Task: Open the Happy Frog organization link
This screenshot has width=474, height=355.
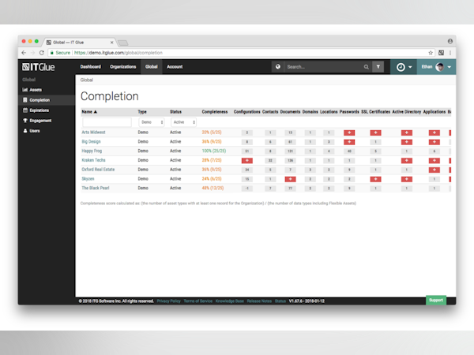Action: coord(92,151)
